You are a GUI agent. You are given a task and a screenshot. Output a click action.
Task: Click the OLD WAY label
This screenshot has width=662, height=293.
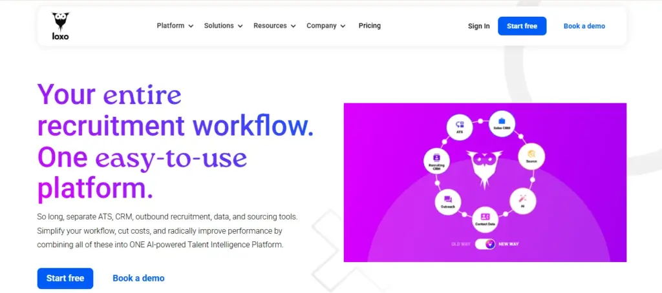tap(461, 245)
